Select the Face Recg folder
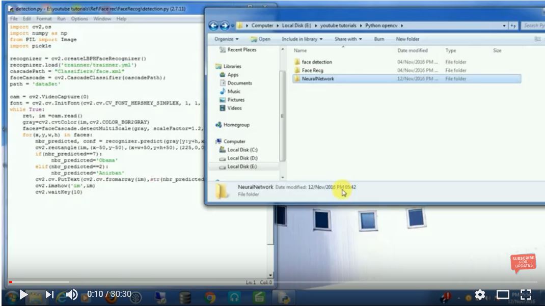 312,70
